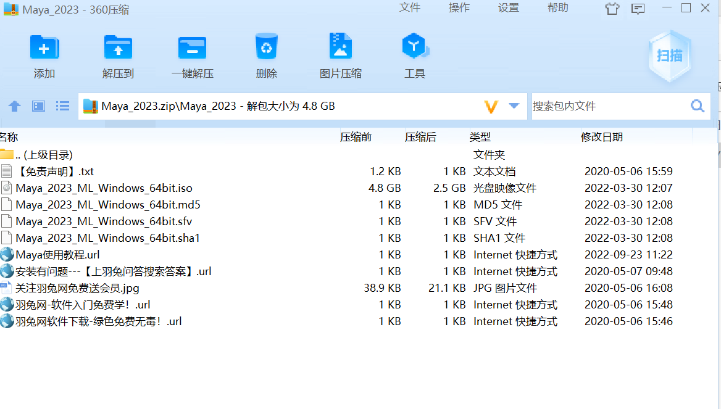
Task: Click the 添加 (Add) toolbar icon
Action: pos(44,48)
